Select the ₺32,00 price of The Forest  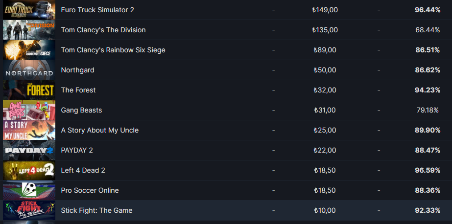point(325,90)
